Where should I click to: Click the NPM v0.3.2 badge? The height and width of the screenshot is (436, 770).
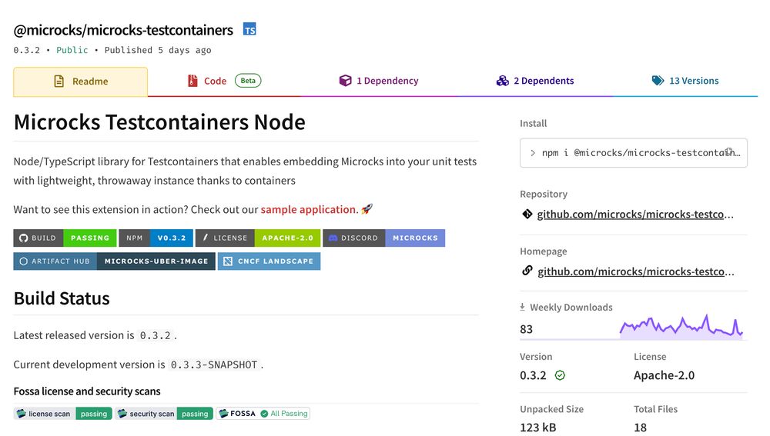pyautogui.click(x=156, y=238)
